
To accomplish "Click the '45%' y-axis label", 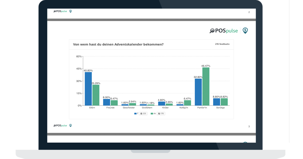I will (79, 69).
